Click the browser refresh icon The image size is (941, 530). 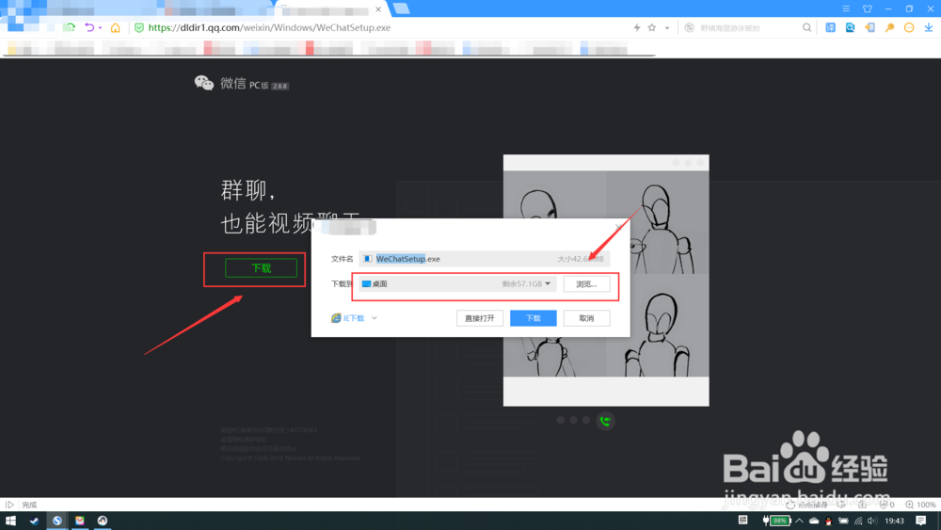70,27
